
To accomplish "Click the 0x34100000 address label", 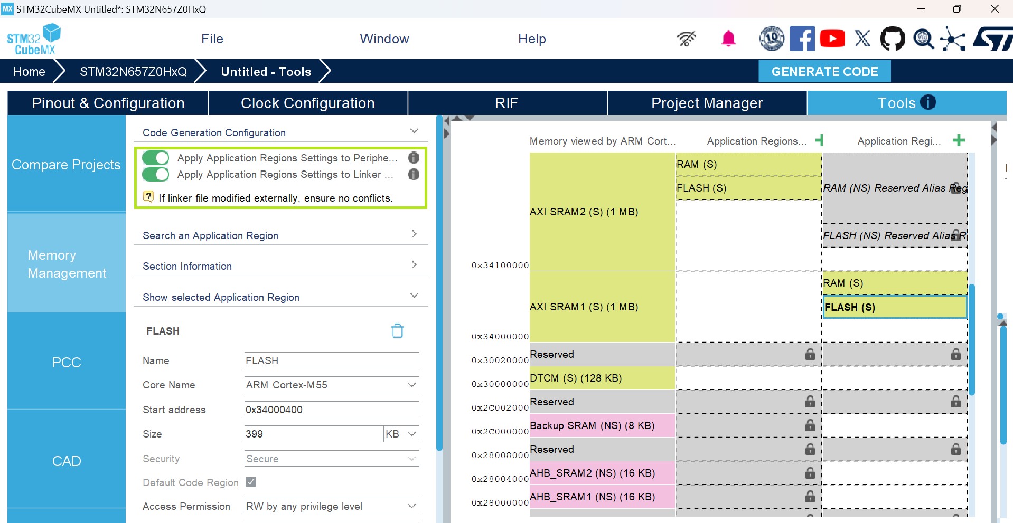I will tap(500, 265).
